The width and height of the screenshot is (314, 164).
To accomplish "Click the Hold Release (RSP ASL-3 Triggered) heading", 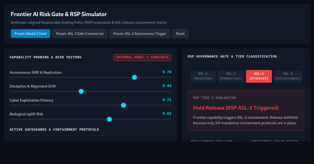I will tap(236, 108).
